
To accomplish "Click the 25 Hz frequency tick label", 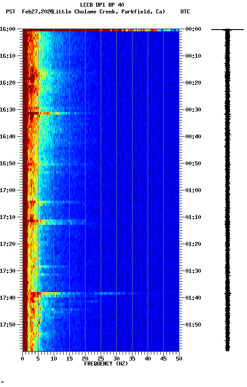I will (x=101, y=359).
